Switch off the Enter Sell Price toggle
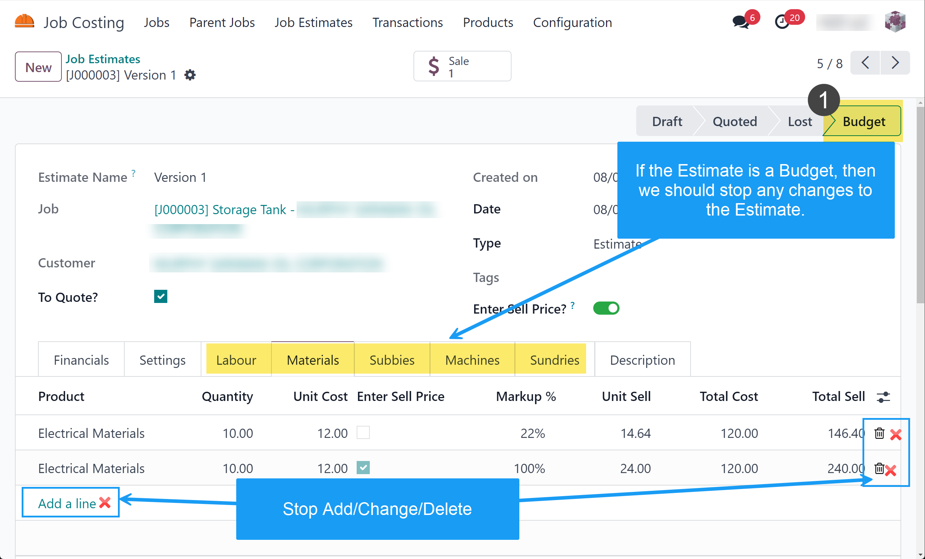Viewport: 925px width, 559px height. pyautogui.click(x=606, y=309)
